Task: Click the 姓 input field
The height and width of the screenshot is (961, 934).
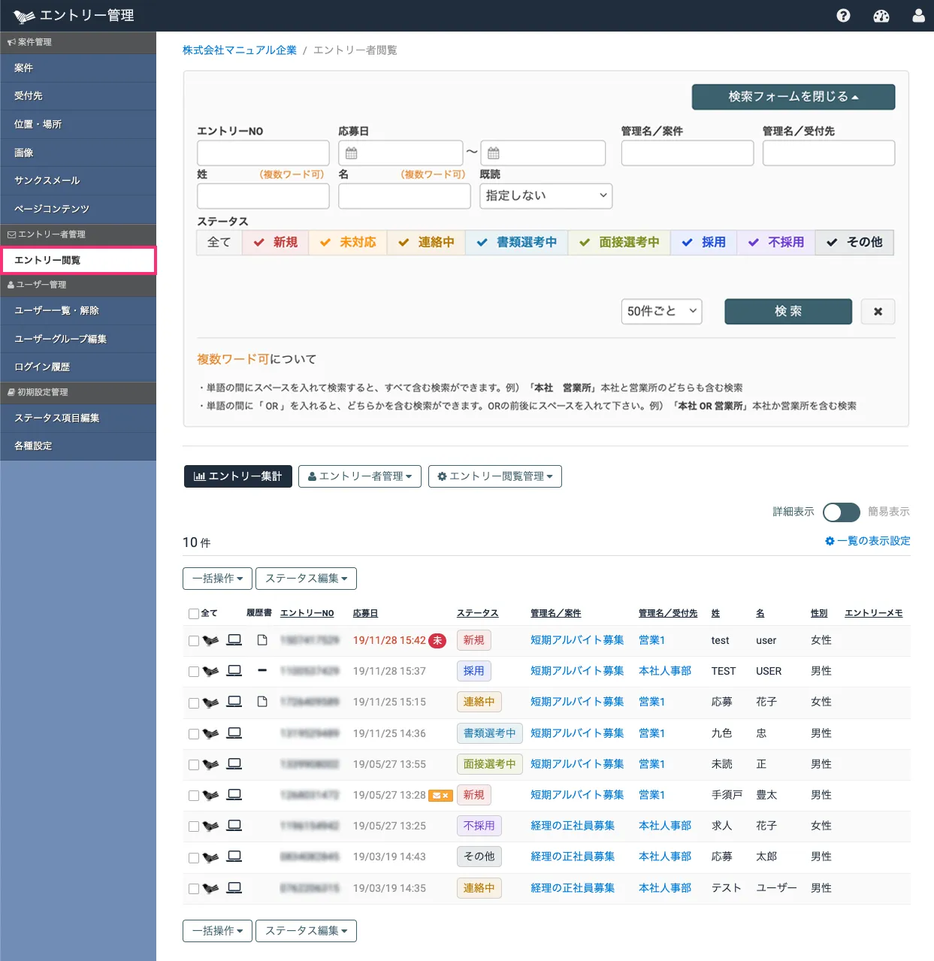Action: (263, 196)
